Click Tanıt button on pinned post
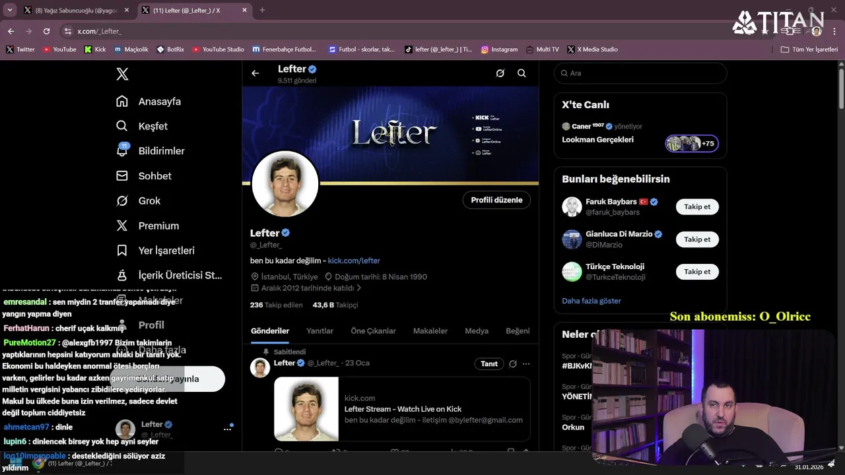 (489, 364)
